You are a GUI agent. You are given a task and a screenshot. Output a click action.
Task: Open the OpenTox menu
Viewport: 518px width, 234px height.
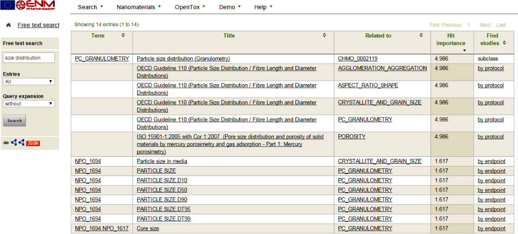pos(190,7)
